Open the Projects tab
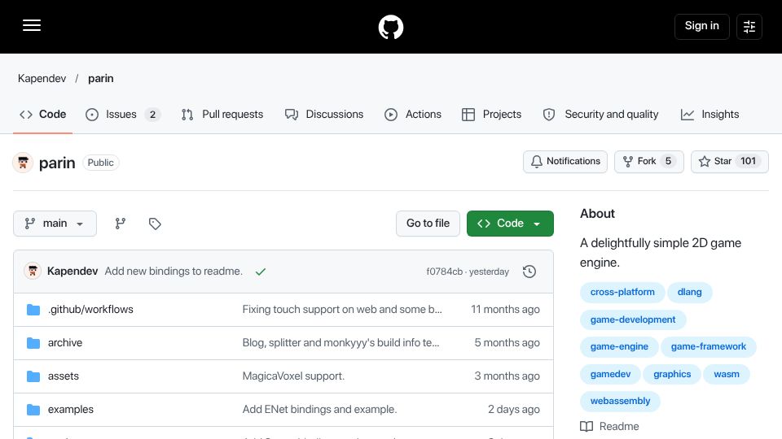The image size is (782, 439). click(x=492, y=115)
